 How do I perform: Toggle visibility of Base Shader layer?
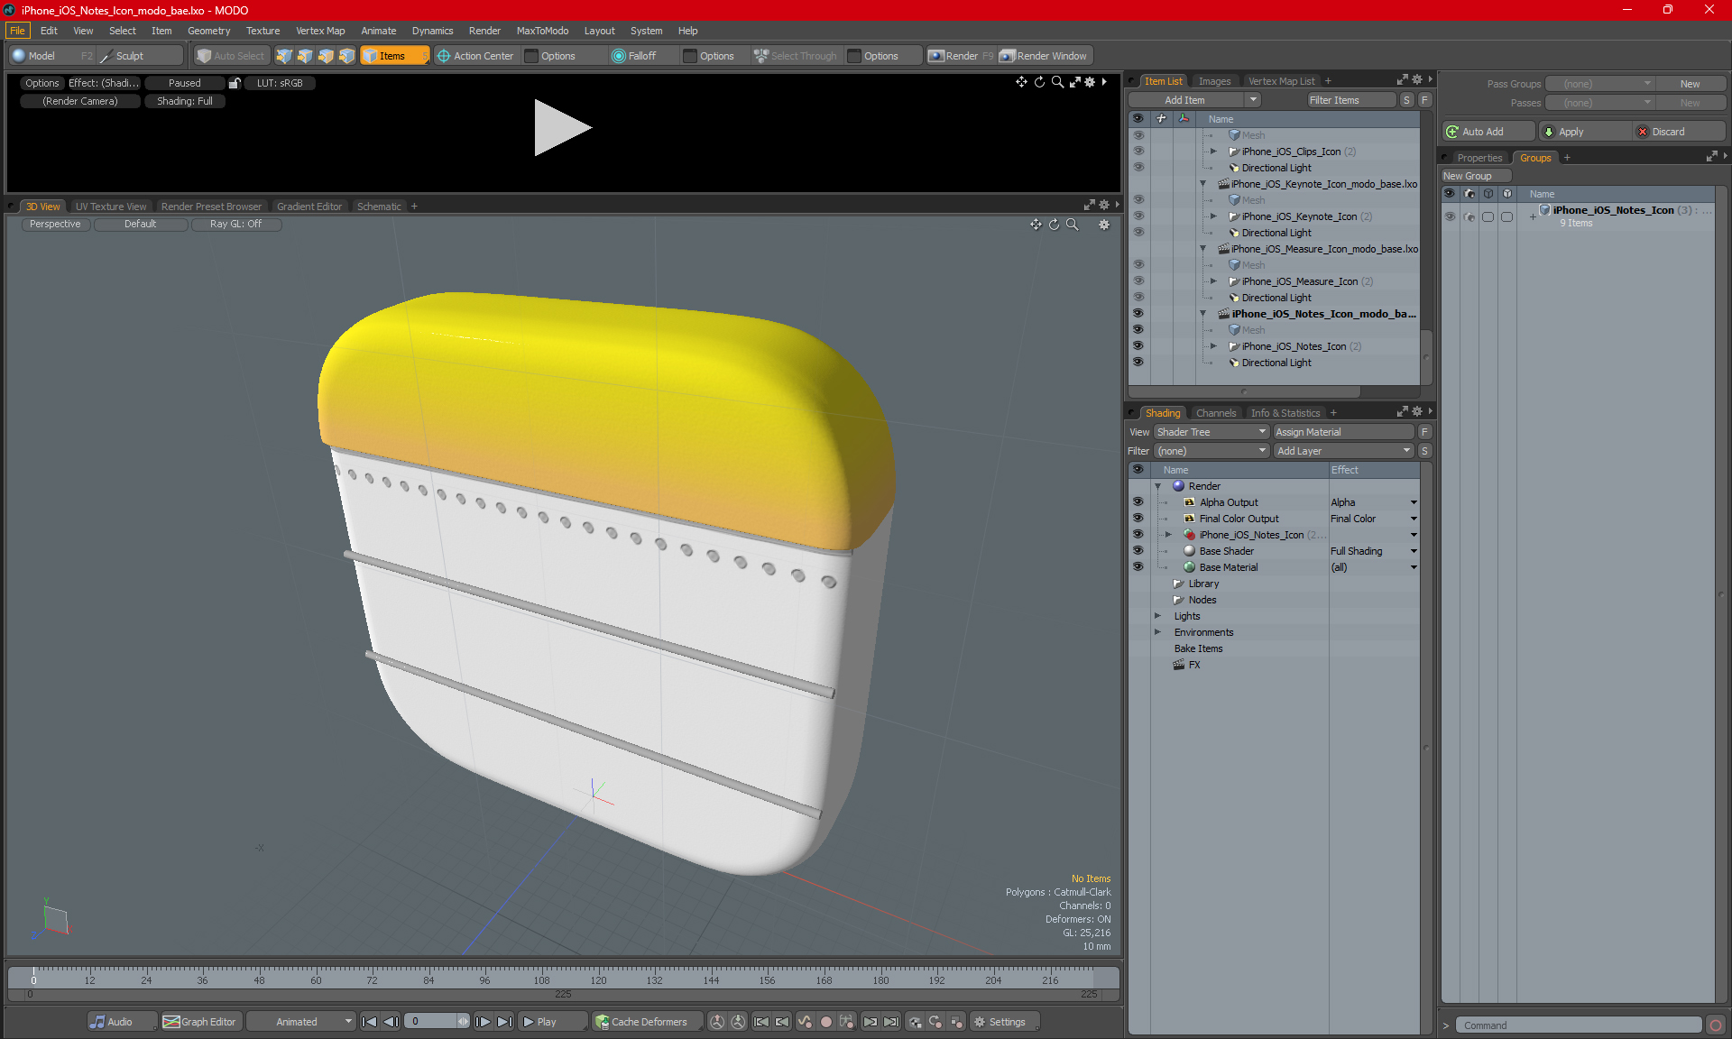tap(1138, 551)
